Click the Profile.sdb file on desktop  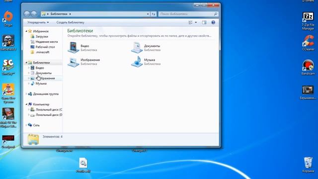[x=83, y=165]
